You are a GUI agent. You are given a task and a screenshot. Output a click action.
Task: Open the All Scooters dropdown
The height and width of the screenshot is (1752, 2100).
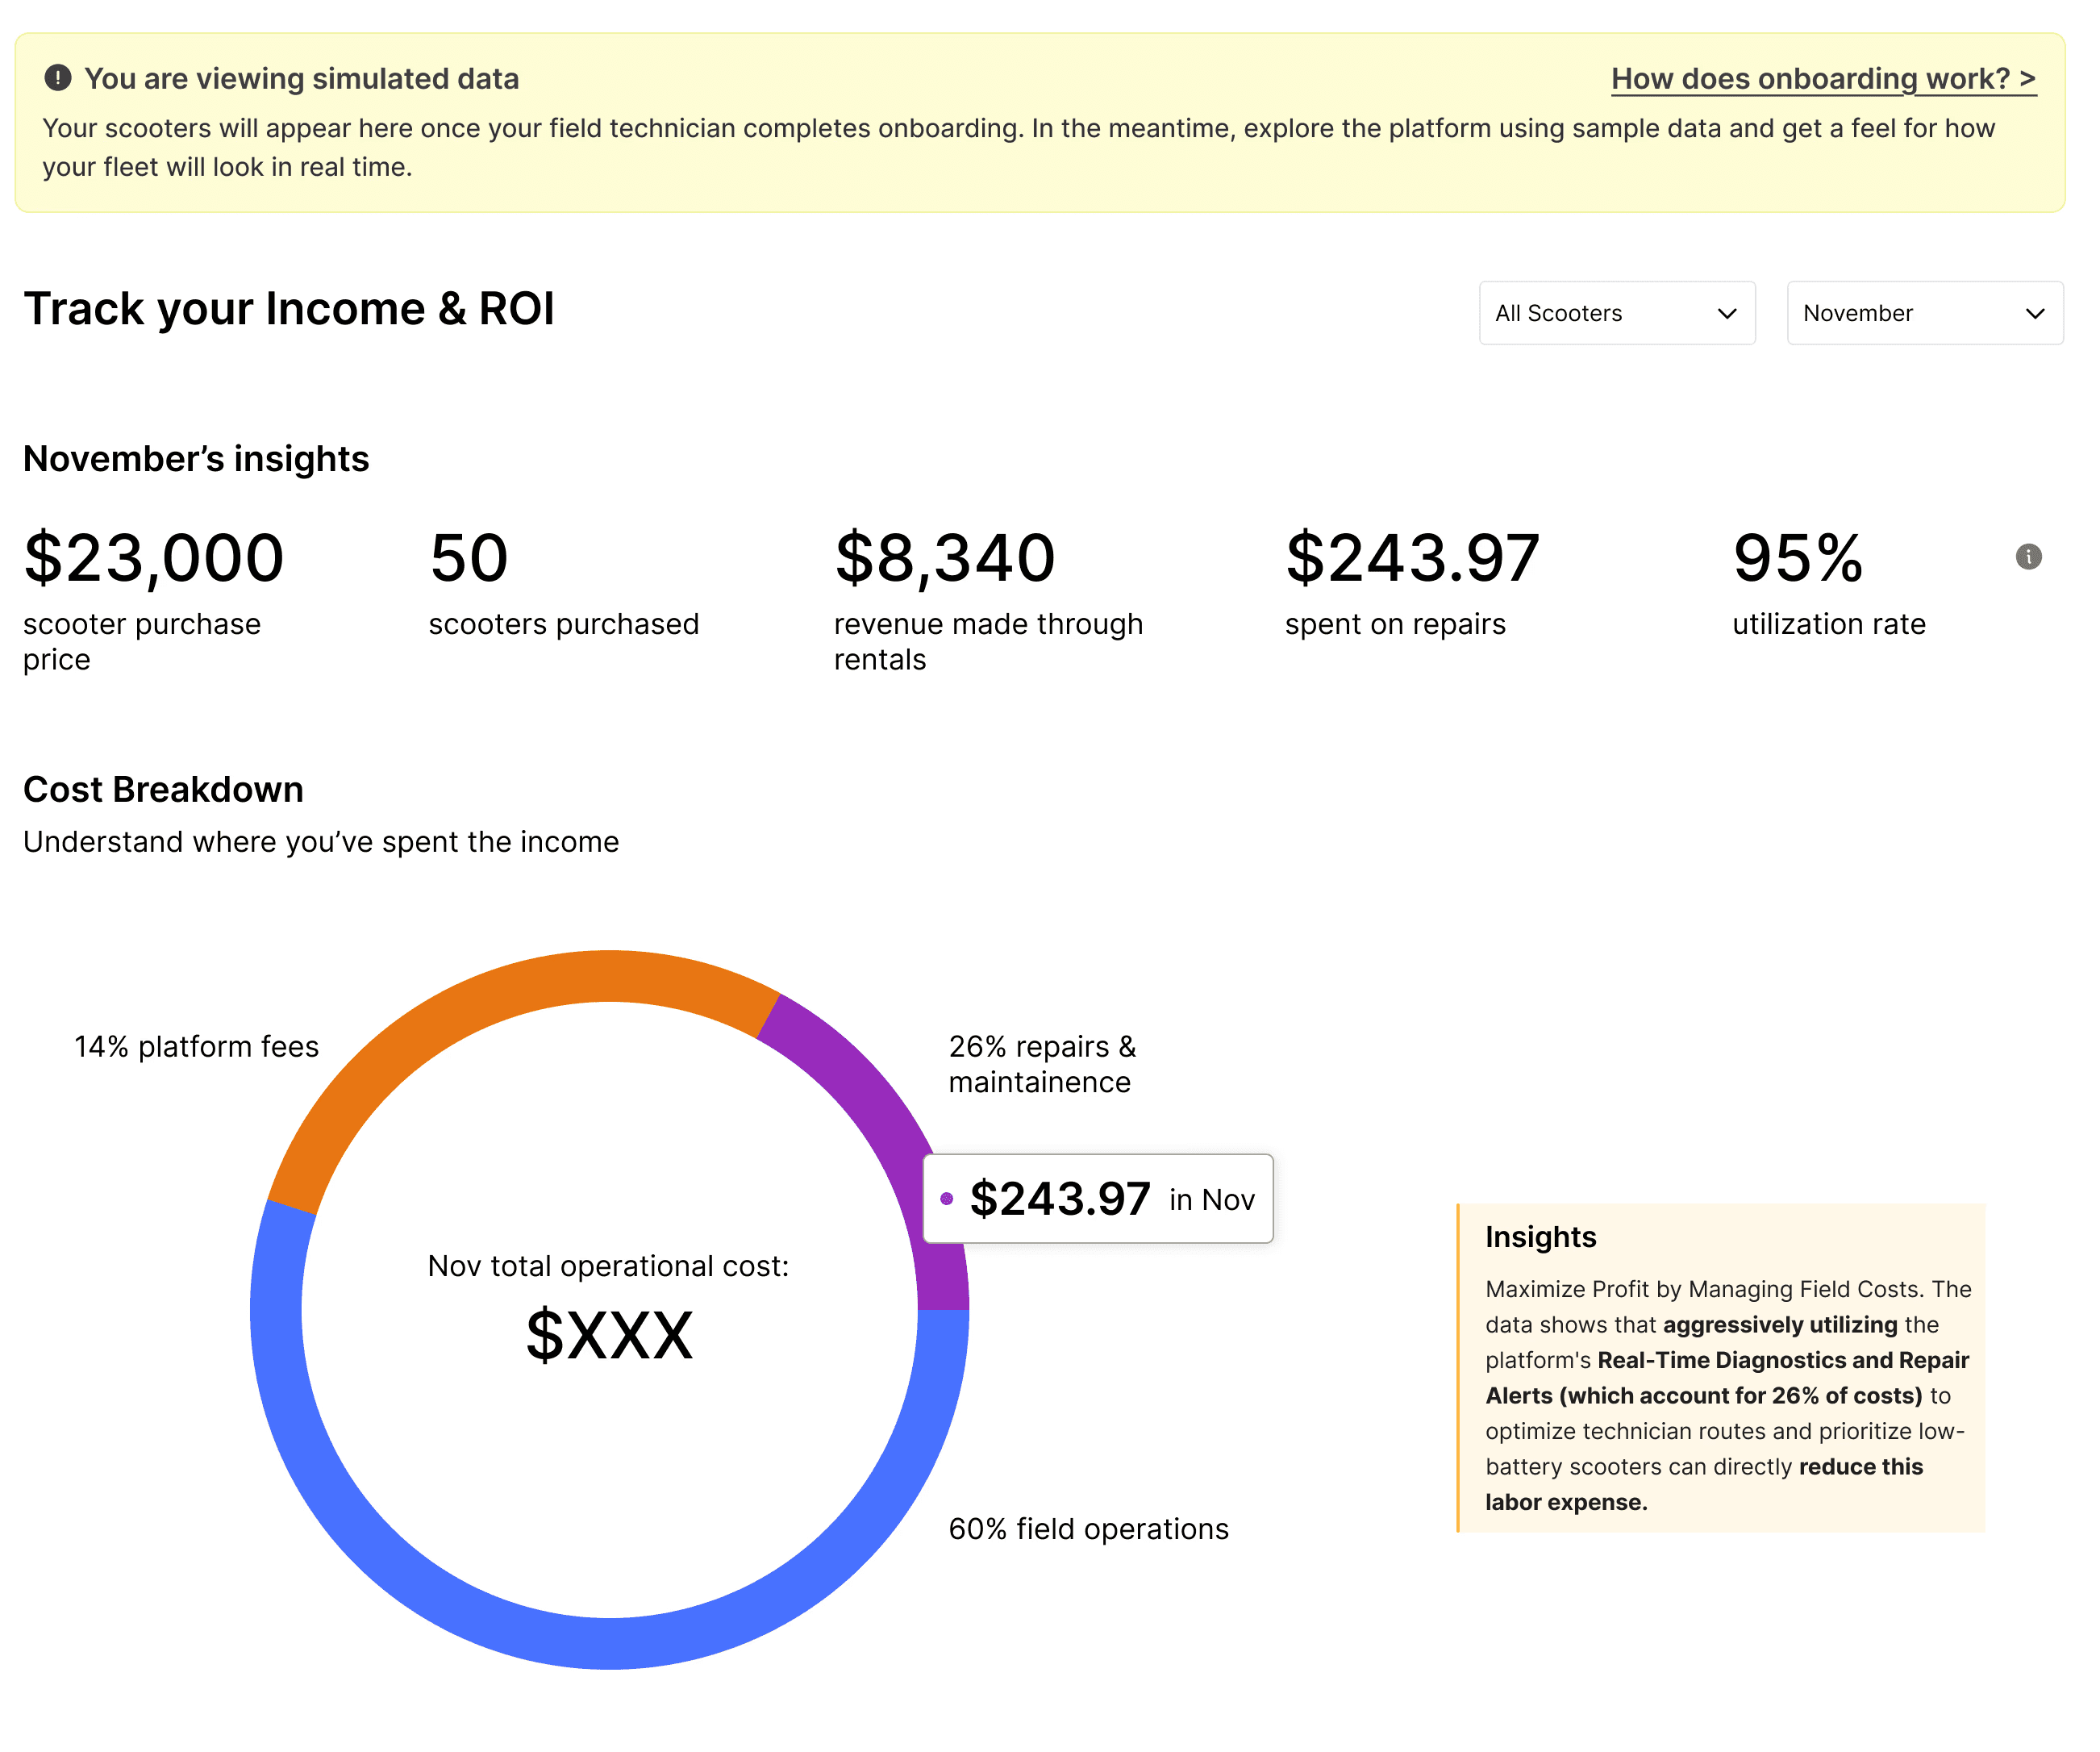pyautogui.click(x=1617, y=313)
